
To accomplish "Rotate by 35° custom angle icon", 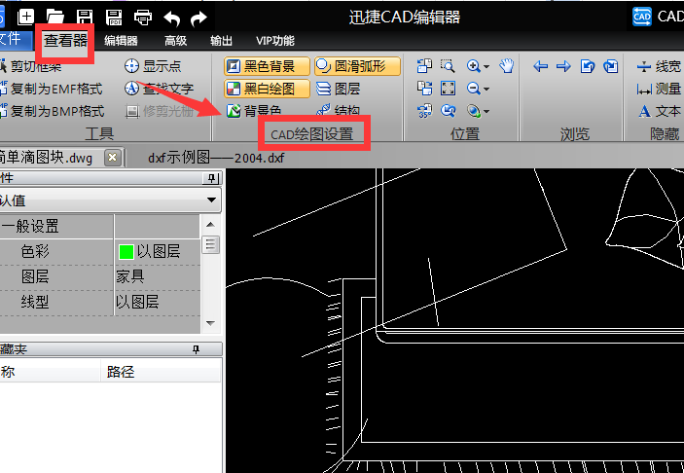I will [x=424, y=111].
